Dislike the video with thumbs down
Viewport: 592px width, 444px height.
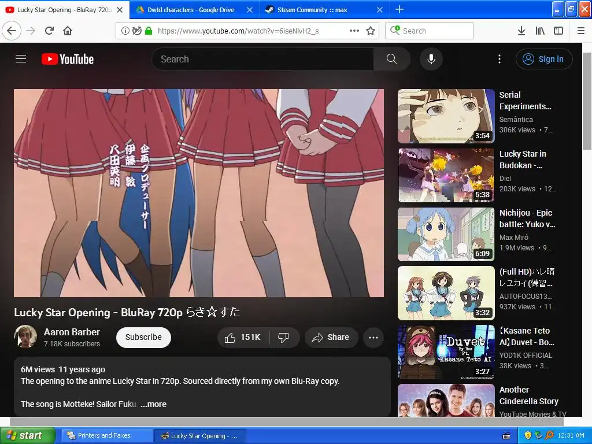click(284, 337)
